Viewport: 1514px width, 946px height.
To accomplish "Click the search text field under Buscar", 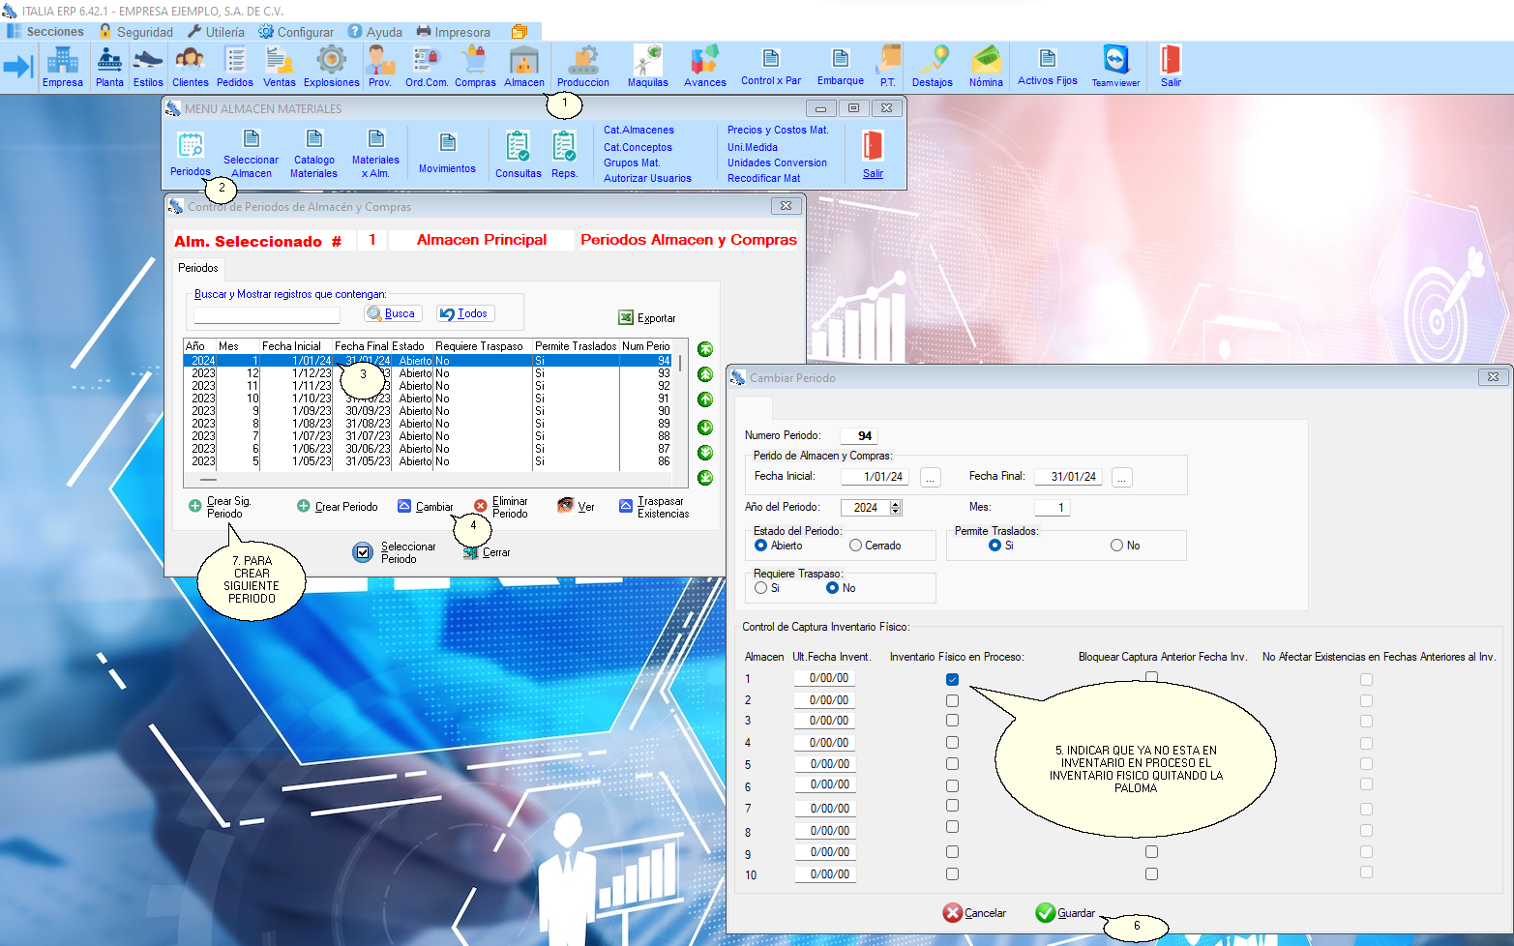I will (x=267, y=314).
